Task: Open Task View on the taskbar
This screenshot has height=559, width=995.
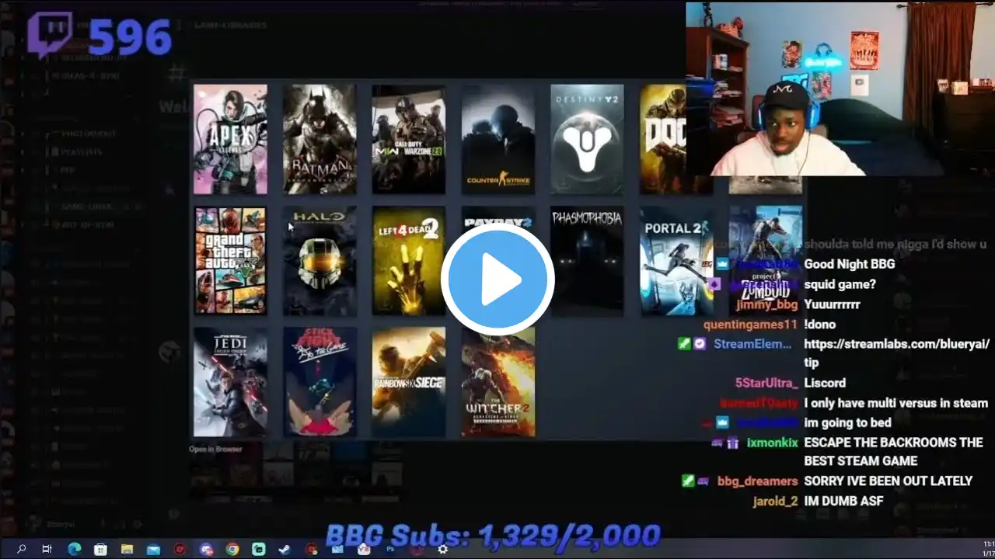Action: tap(47, 549)
